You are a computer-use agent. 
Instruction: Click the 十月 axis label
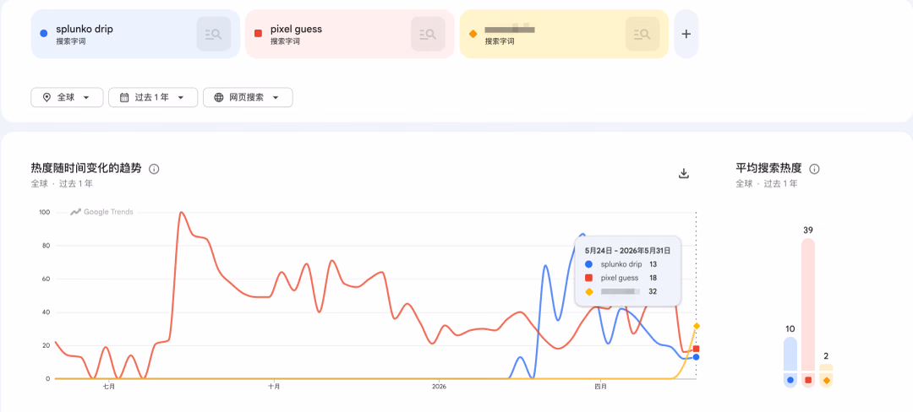click(x=274, y=386)
